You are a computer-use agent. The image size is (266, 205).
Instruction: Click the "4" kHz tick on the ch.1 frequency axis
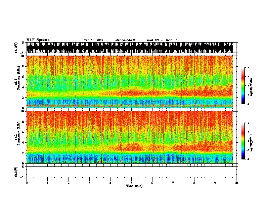[x=24, y=87]
